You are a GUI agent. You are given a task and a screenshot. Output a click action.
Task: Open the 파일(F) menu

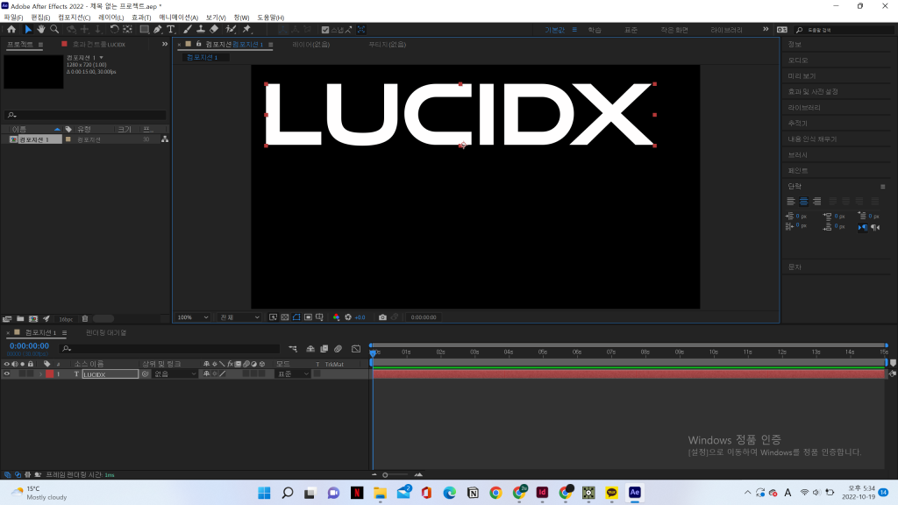13,18
